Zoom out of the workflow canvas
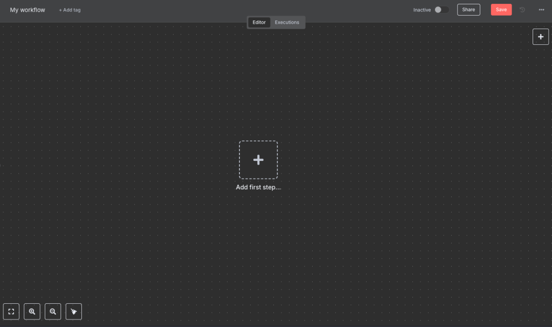The image size is (552, 327). click(53, 311)
